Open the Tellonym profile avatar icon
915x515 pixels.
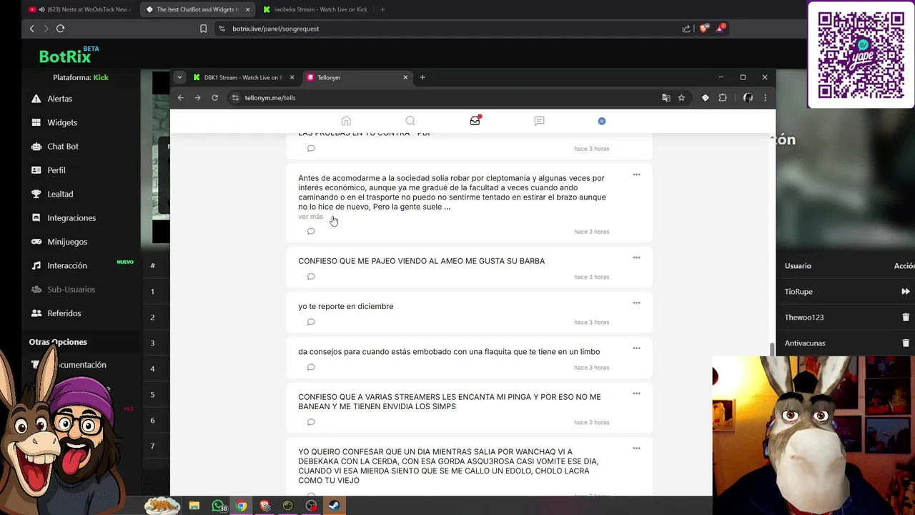(x=601, y=121)
